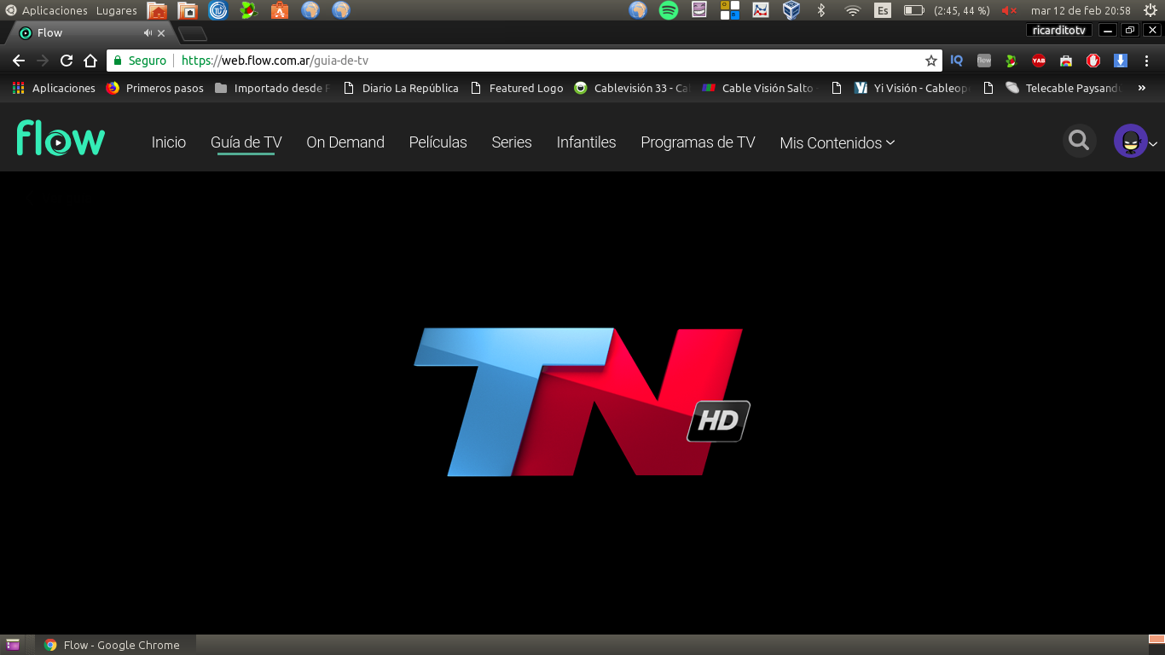Click the gray Flow extension icon
Viewport: 1165px width, 655px height.
[984, 61]
